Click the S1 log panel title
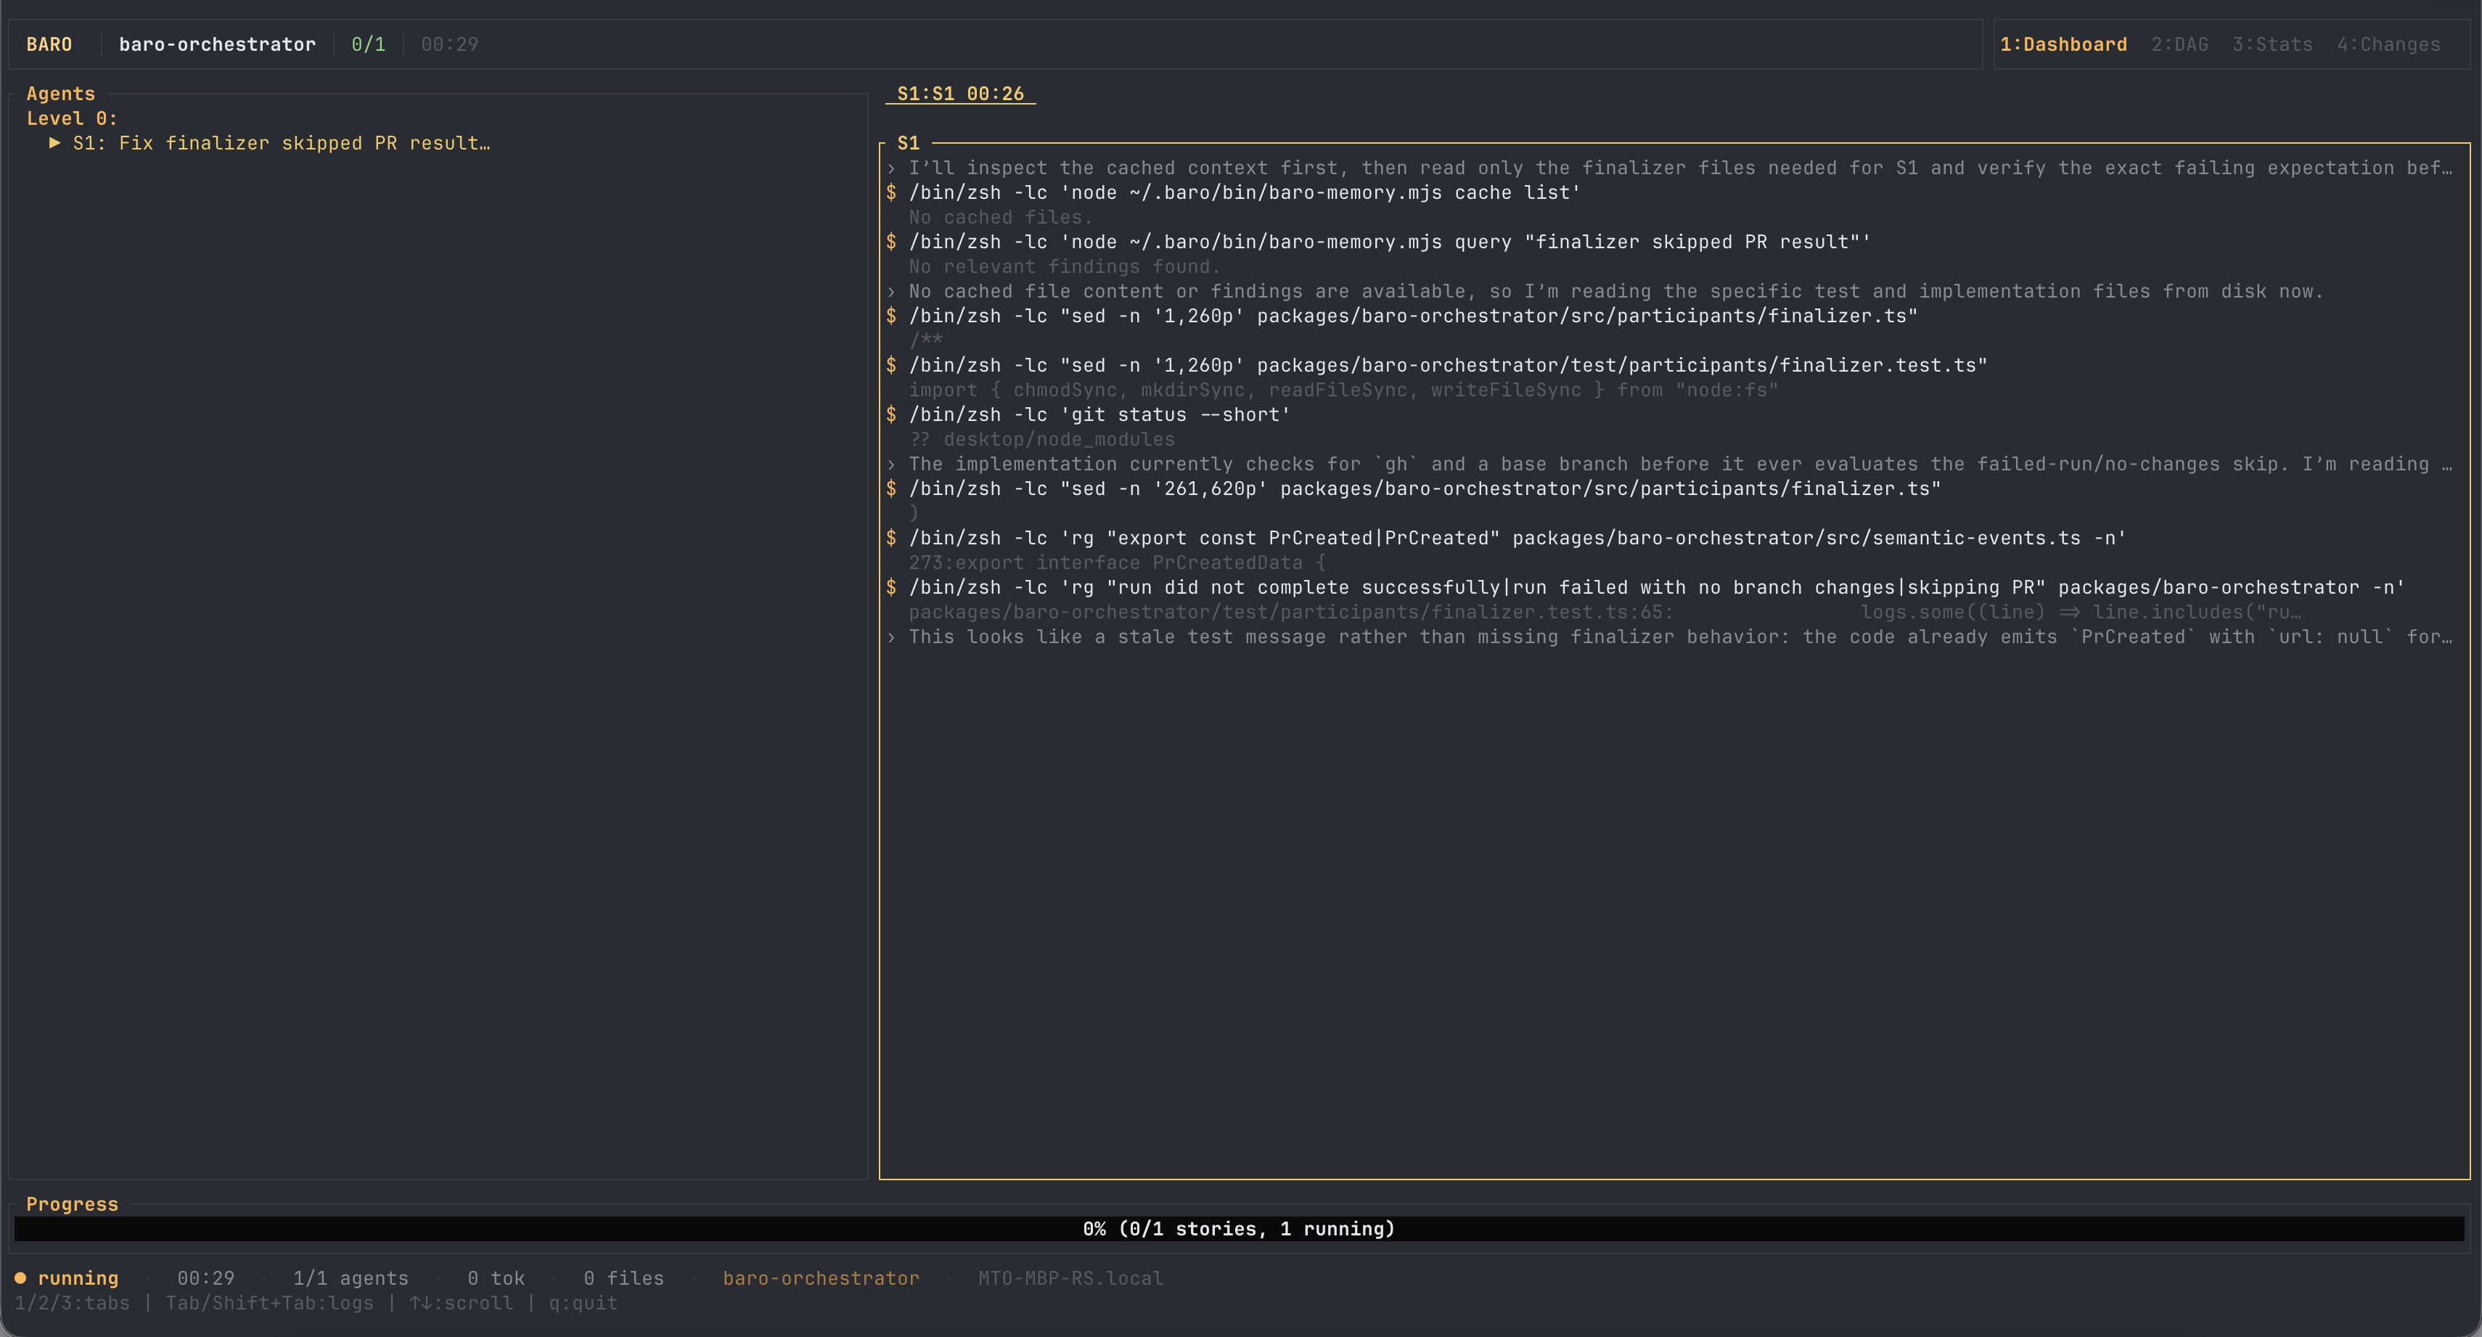Image resolution: width=2482 pixels, height=1337 pixels. tap(909, 143)
